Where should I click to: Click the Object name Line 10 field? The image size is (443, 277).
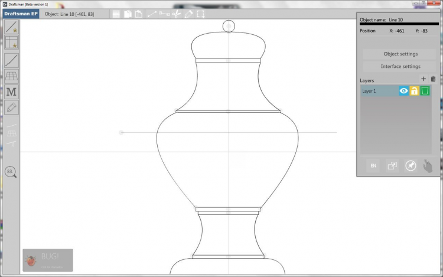coord(396,19)
